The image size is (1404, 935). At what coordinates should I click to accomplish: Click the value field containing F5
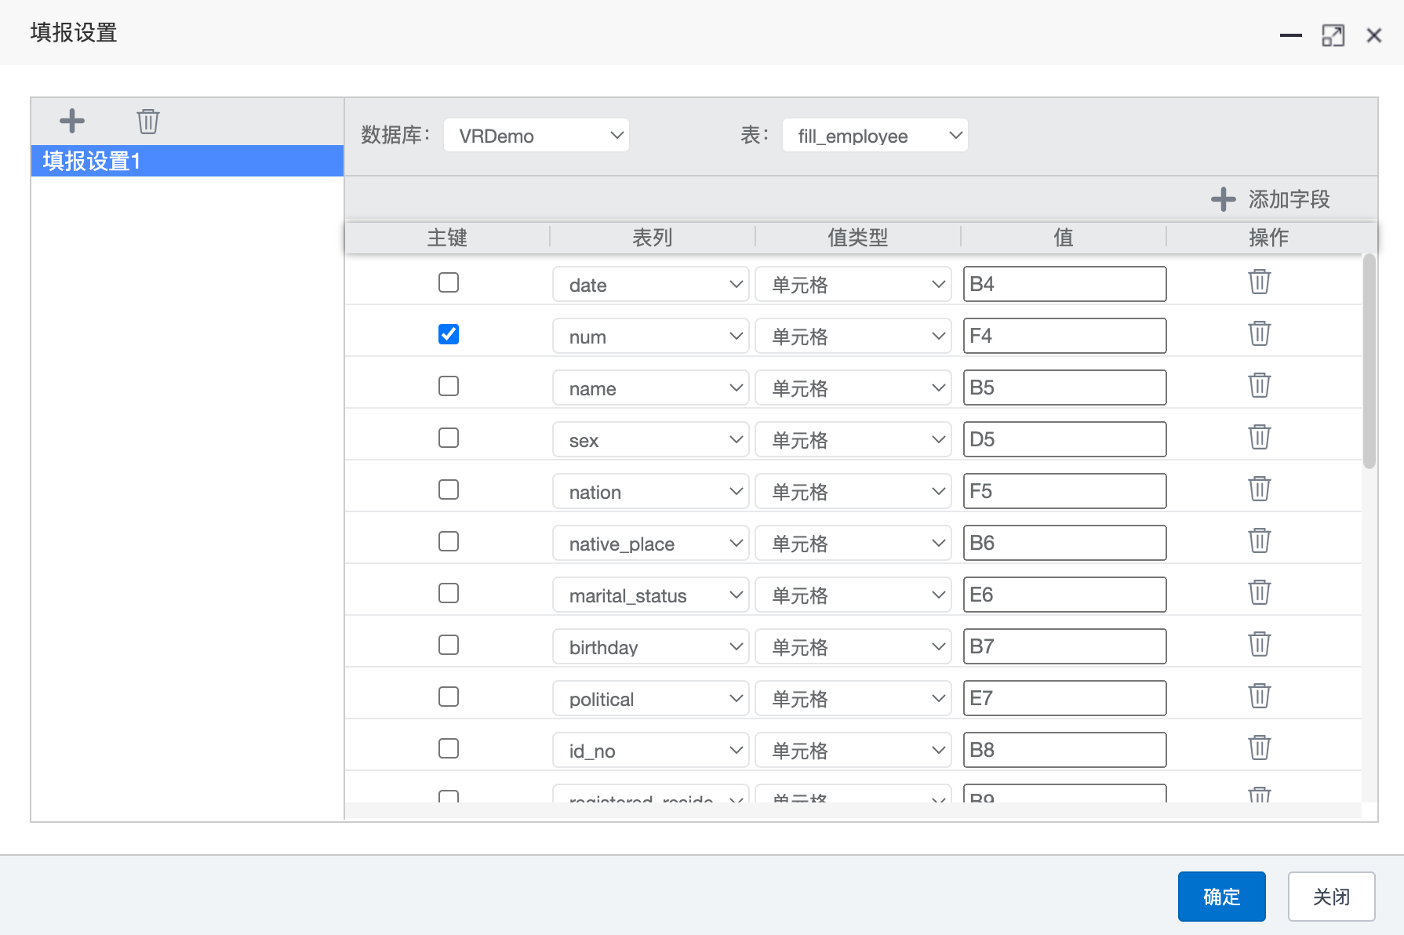(1064, 491)
